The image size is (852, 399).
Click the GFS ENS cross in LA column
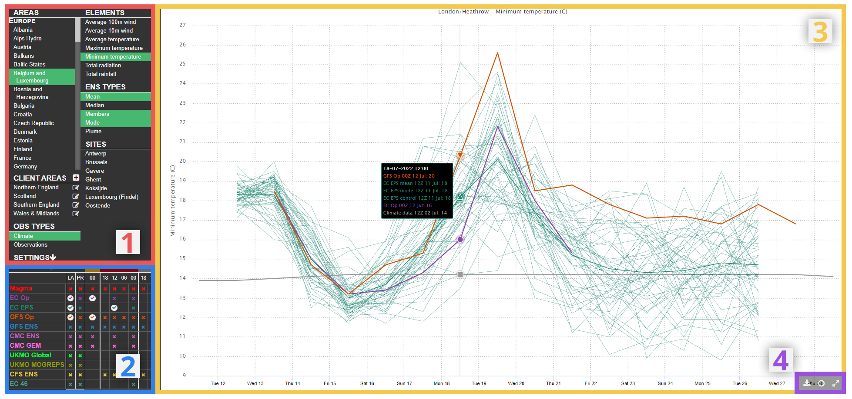coord(70,327)
